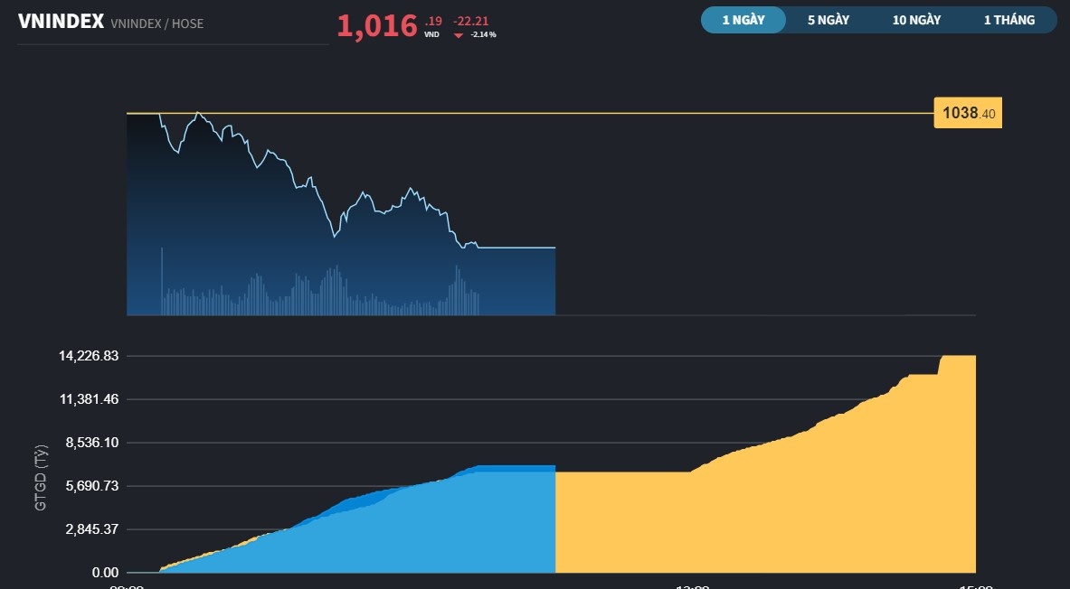Select the 1 NGÀY timeframe tab

point(743,20)
